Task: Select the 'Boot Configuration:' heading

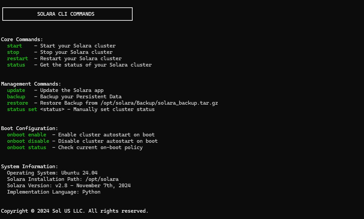Action: pyautogui.click(x=29, y=129)
